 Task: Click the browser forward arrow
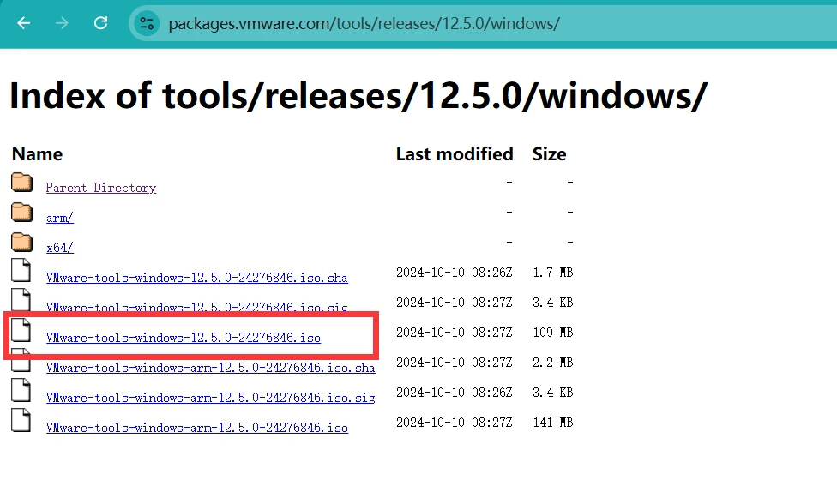click(x=62, y=23)
